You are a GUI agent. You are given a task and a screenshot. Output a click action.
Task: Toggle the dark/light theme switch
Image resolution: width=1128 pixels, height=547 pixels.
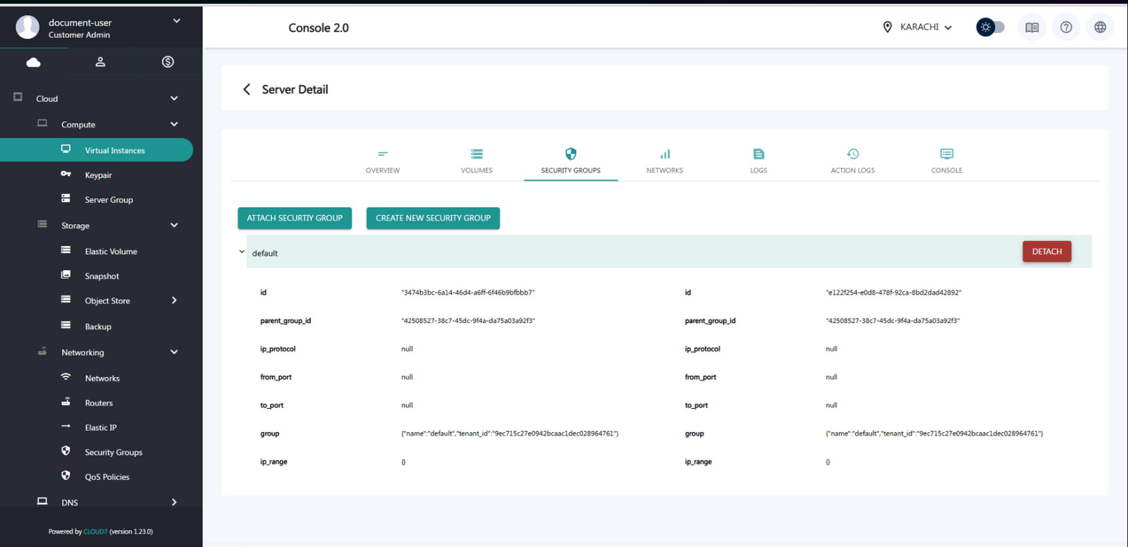click(990, 27)
